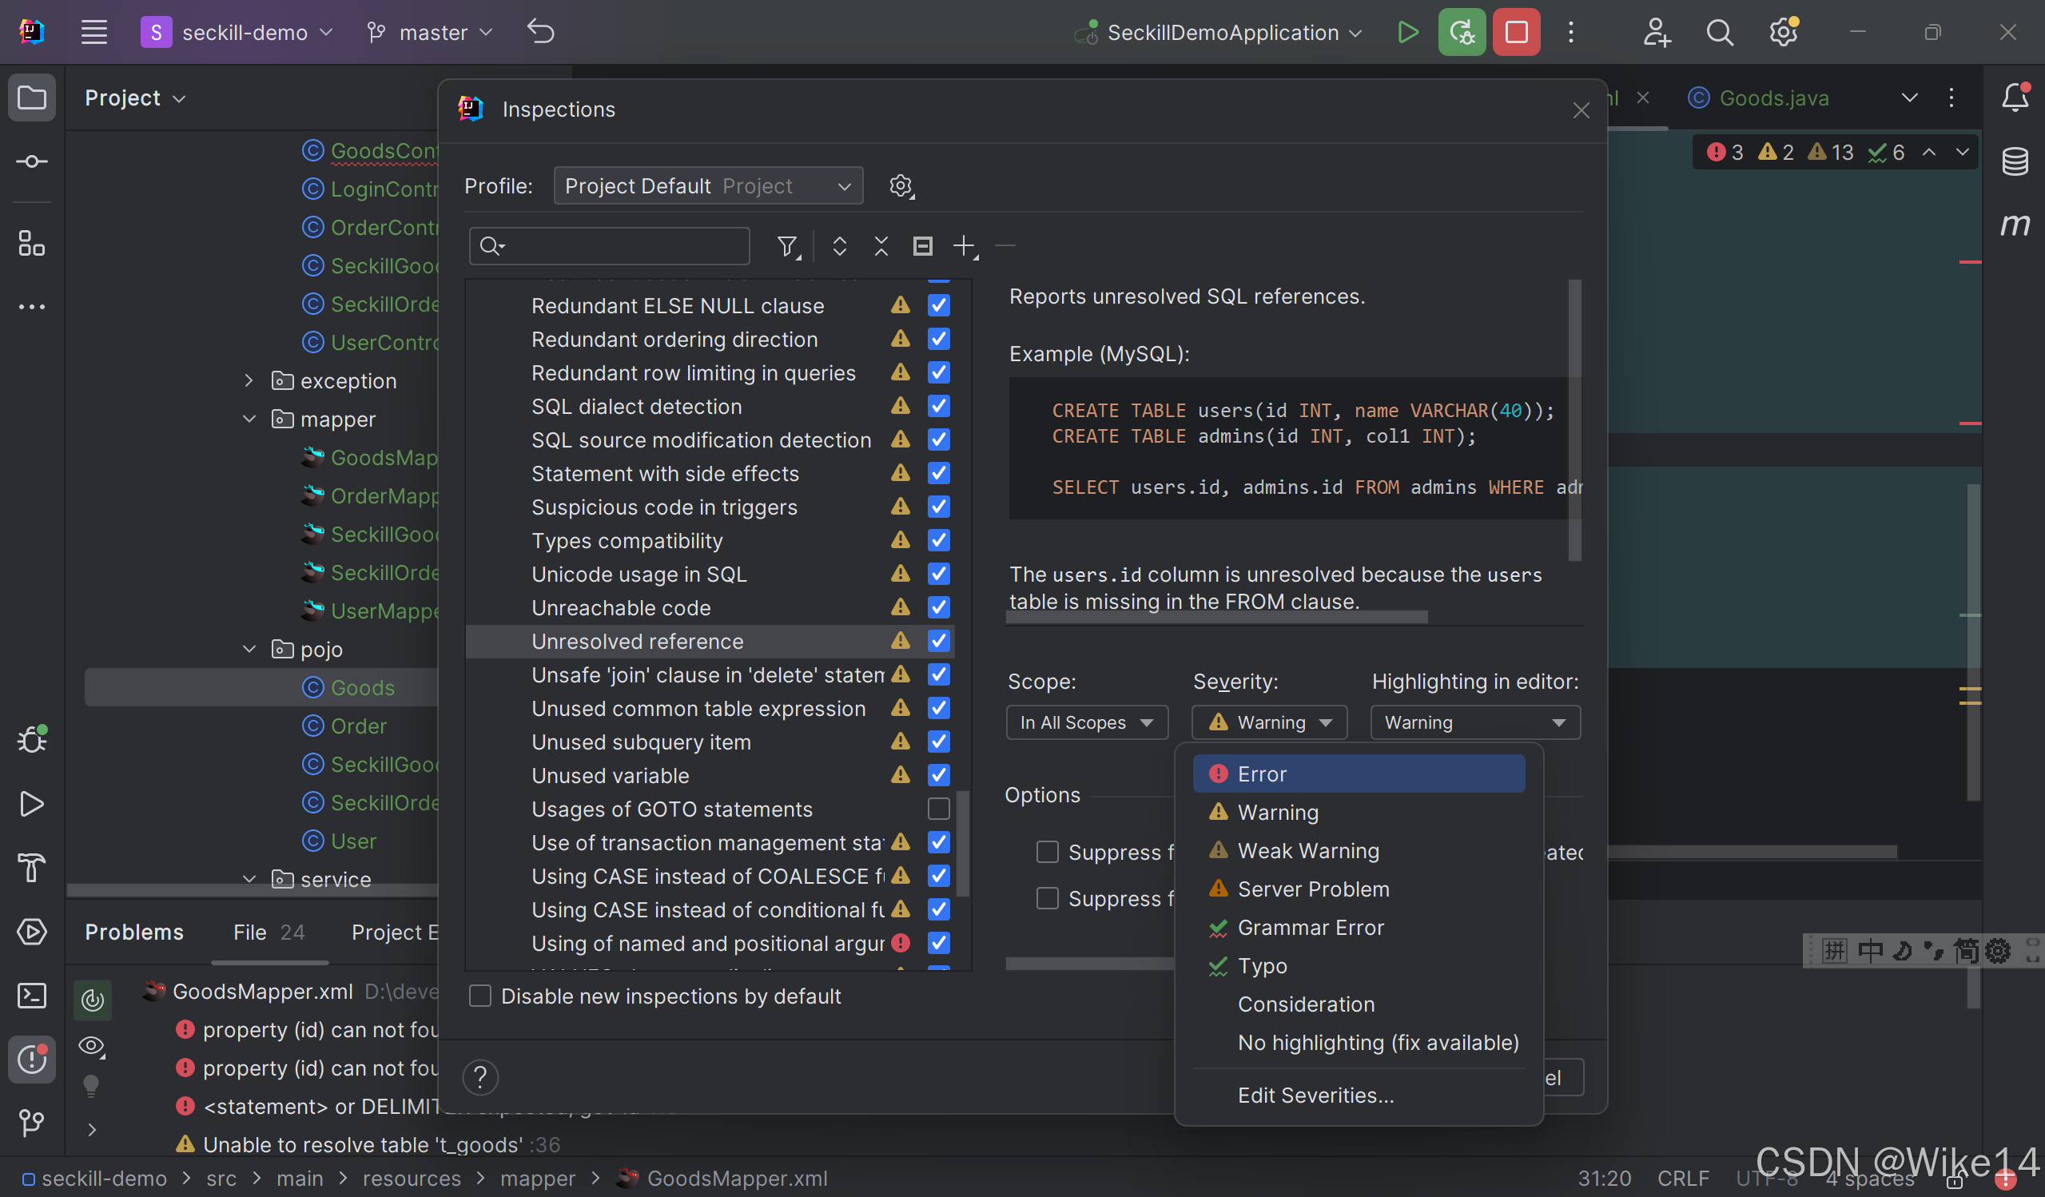Click the help question mark button
2045x1197 pixels.
pyautogui.click(x=480, y=1077)
